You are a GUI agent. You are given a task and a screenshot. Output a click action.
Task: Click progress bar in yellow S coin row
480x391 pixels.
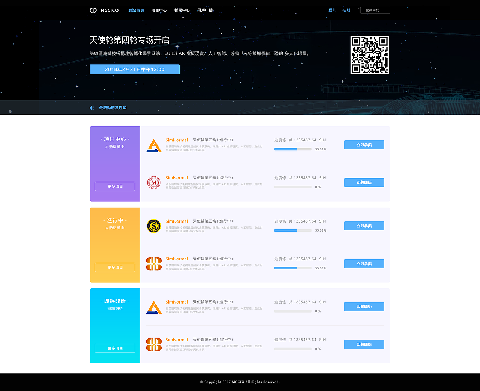click(x=293, y=230)
